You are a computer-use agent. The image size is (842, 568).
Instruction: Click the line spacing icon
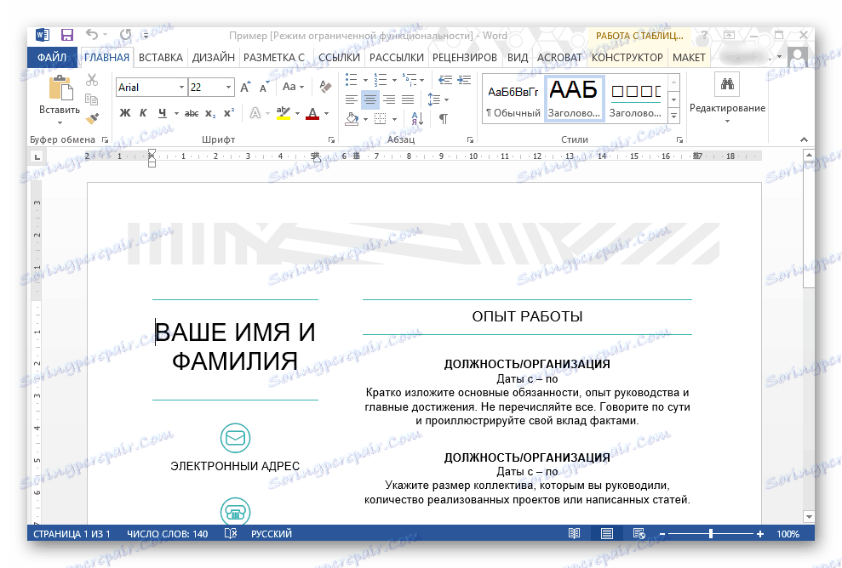pos(434,99)
